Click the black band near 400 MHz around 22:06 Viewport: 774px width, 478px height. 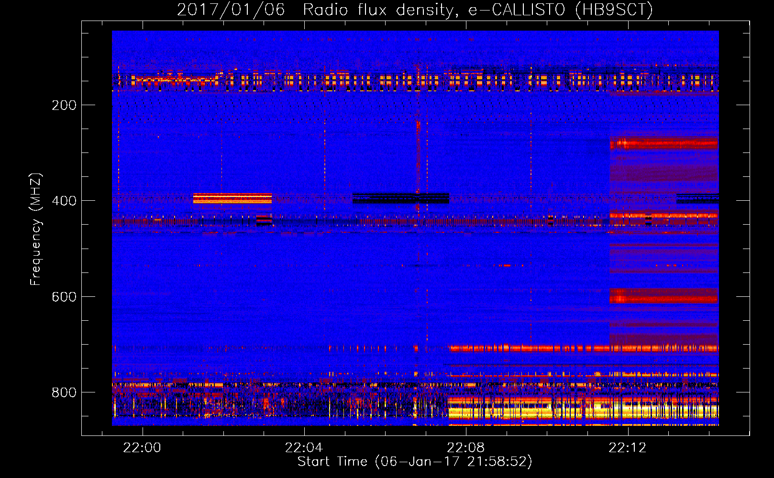(x=401, y=198)
